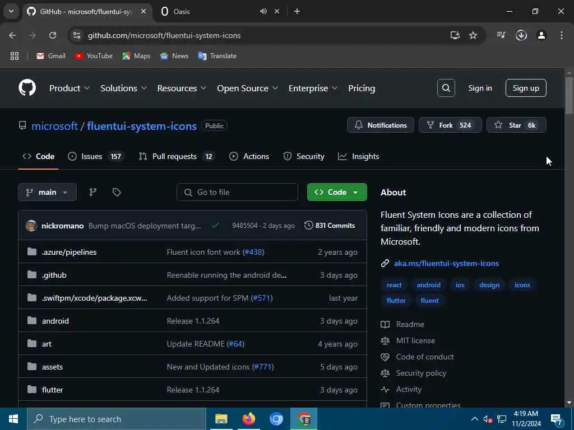574x430 pixels.
Task: Open the tab search dropdown arrow
Action: tap(11, 11)
